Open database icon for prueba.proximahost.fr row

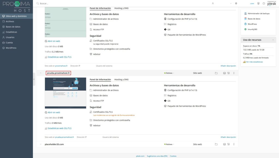225,73
